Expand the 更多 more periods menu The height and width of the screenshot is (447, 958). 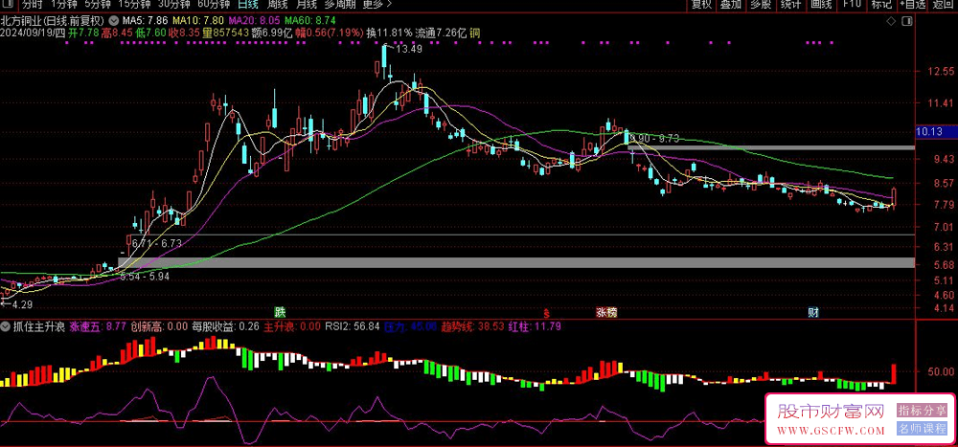377,5
